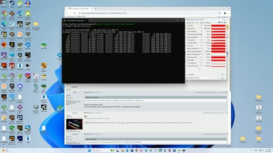Open the Board Power Draw dropdown arrow

(x=201, y=57)
